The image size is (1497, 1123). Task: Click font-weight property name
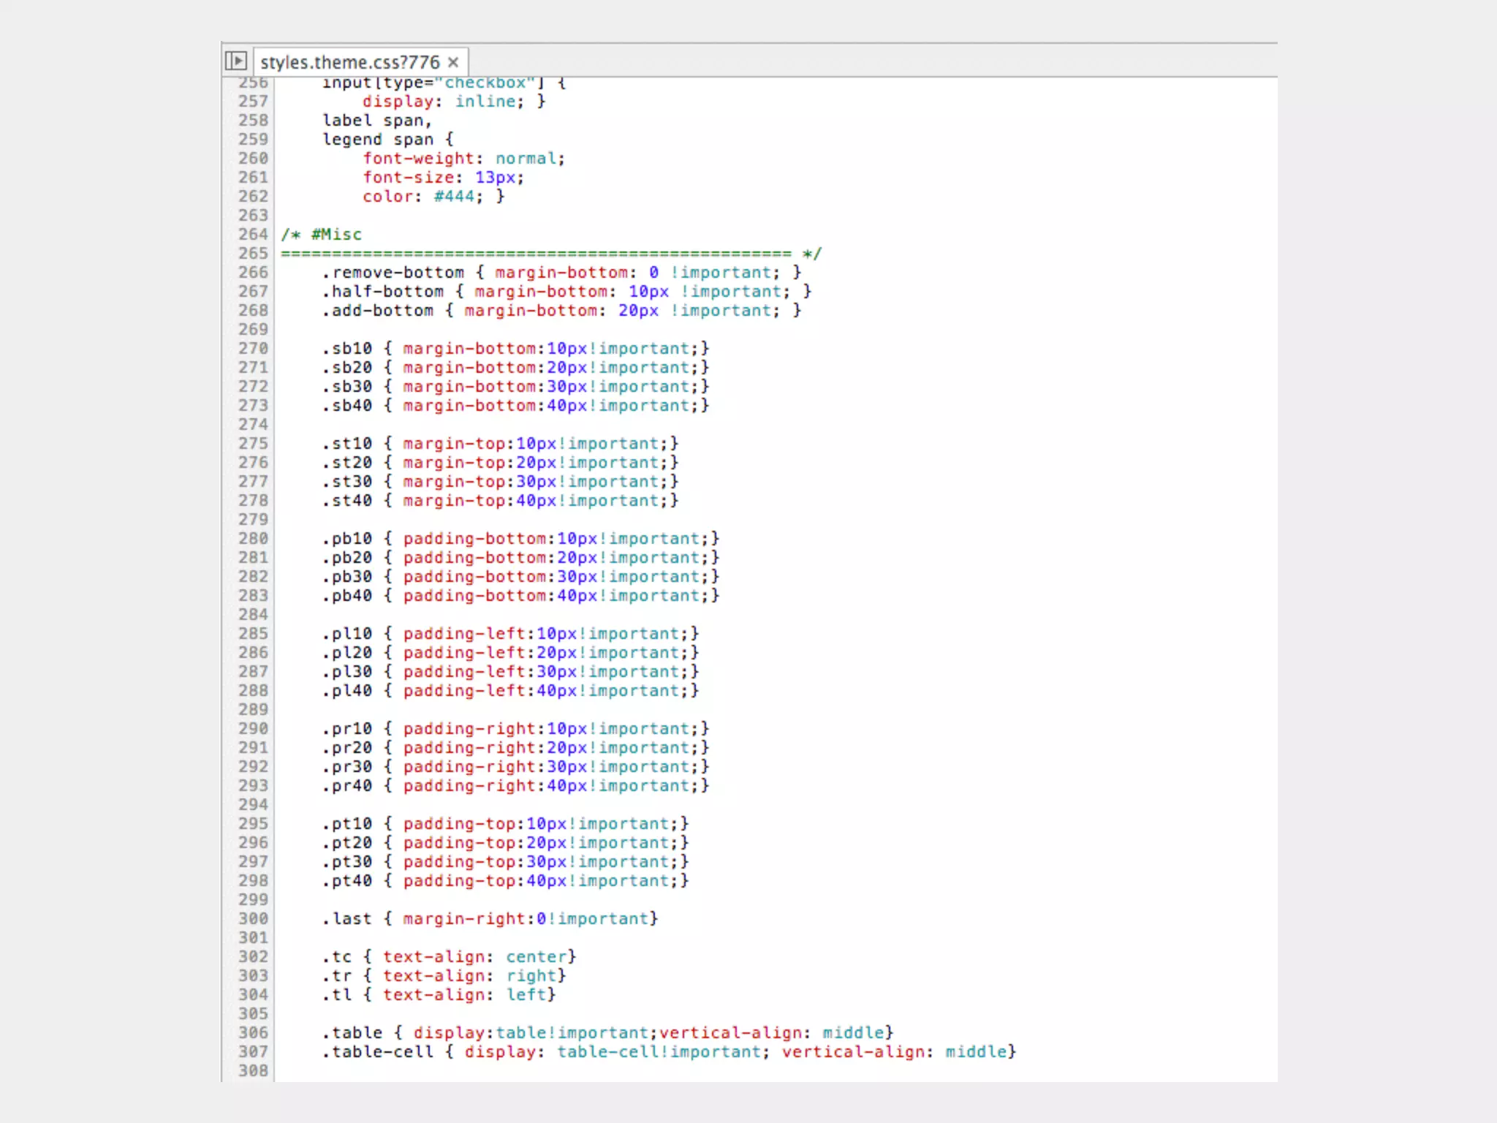click(x=418, y=159)
